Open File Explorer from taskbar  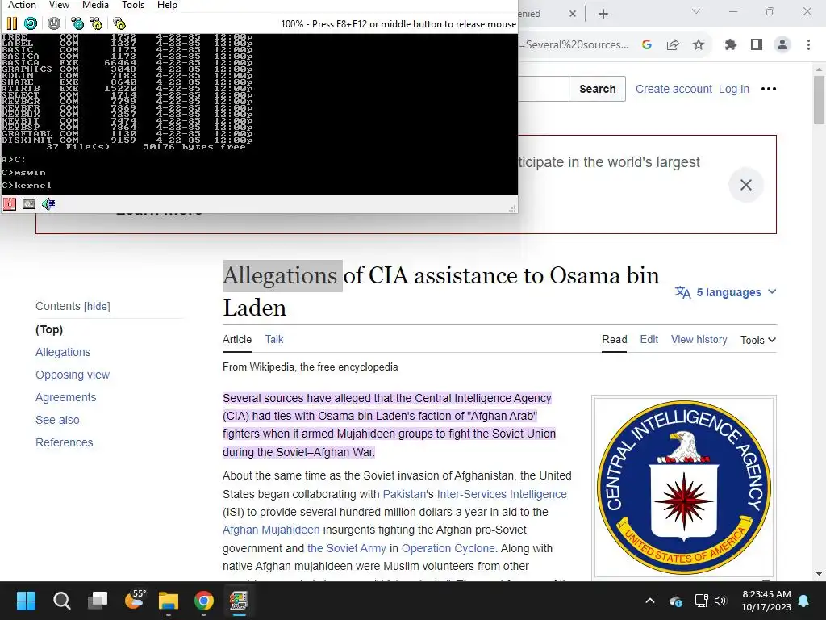169,601
